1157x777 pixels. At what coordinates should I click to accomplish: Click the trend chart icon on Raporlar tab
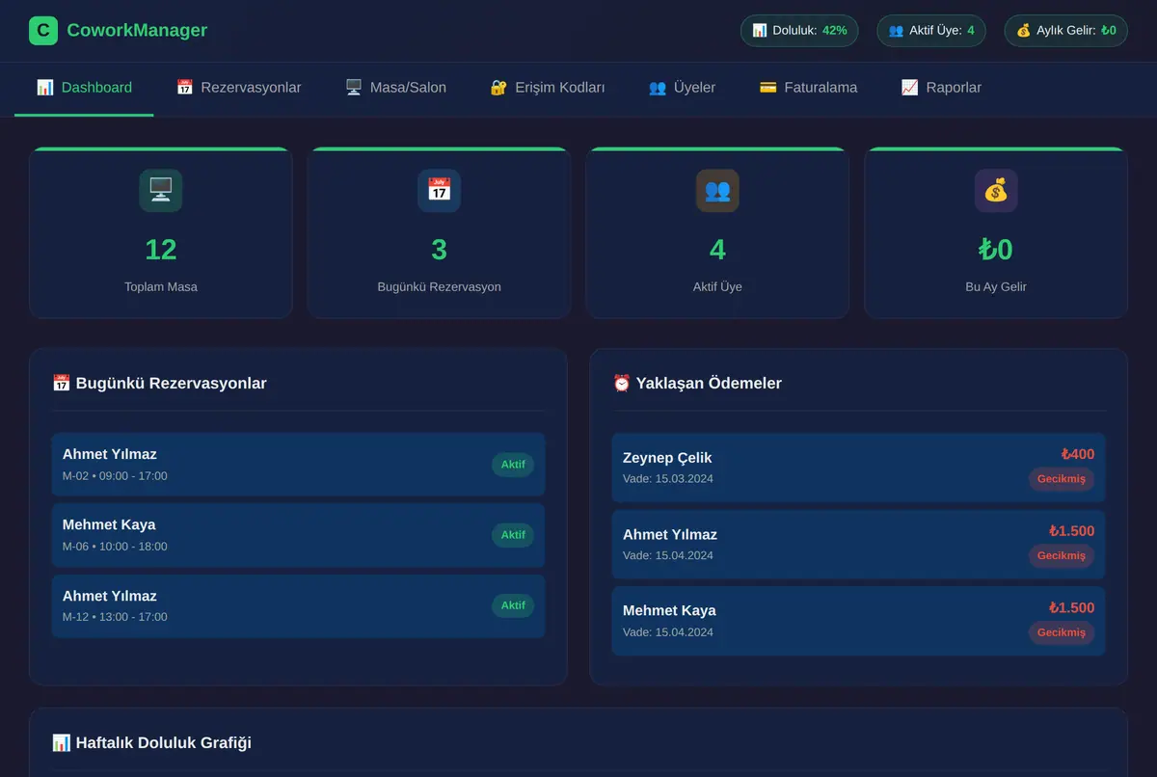(909, 88)
